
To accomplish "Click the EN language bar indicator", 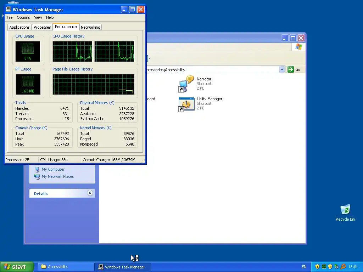I will tap(304, 267).
